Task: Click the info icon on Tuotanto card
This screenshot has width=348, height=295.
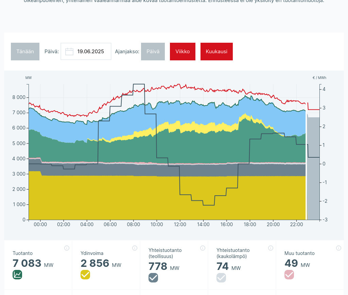Action: click(x=67, y=248)
